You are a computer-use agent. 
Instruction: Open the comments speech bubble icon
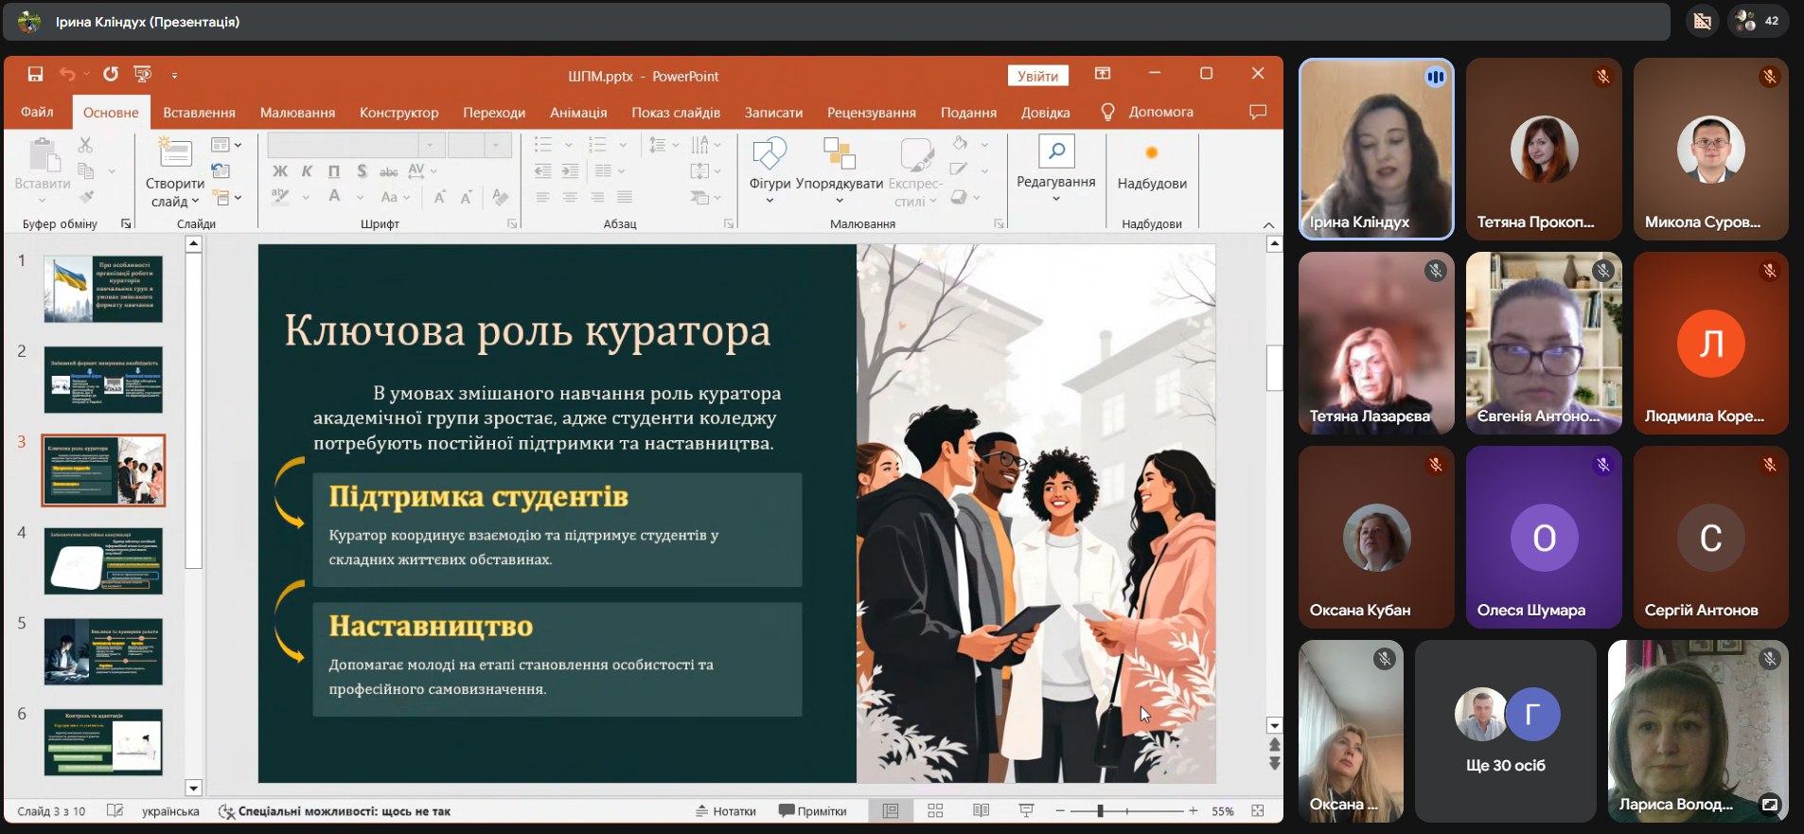click(1257, 112)
